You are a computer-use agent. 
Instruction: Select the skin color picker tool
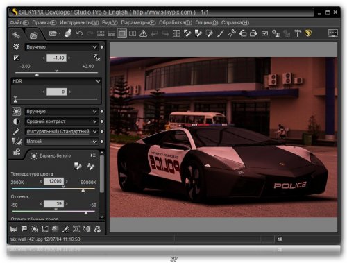(210, 33)
